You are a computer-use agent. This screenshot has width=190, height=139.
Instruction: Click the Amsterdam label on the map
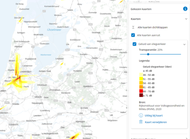coord(26,72)
